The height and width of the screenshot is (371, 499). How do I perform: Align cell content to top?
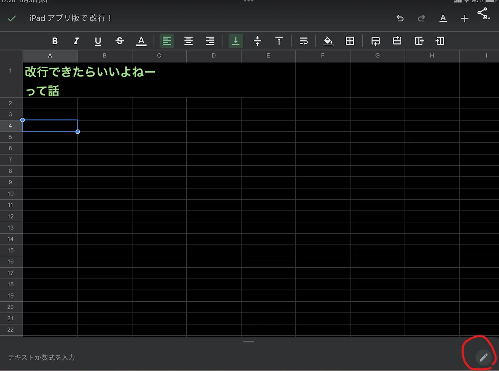279,41
